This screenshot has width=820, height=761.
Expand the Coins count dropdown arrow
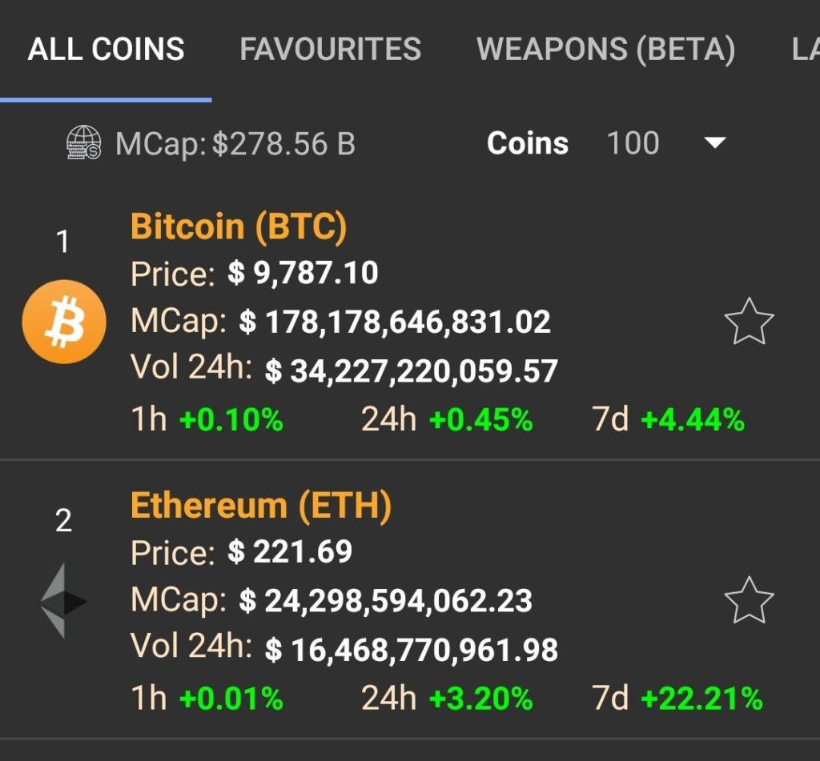pos(713,143)
